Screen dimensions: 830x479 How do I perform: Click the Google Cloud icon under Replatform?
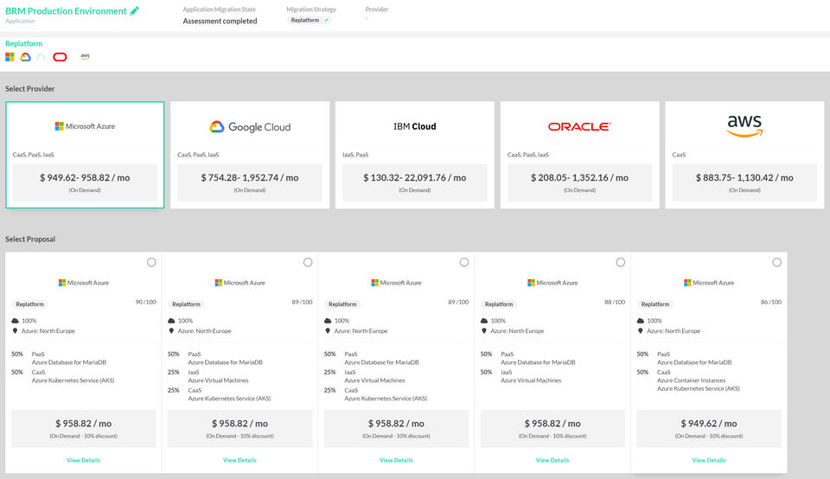tap(26, 57)
